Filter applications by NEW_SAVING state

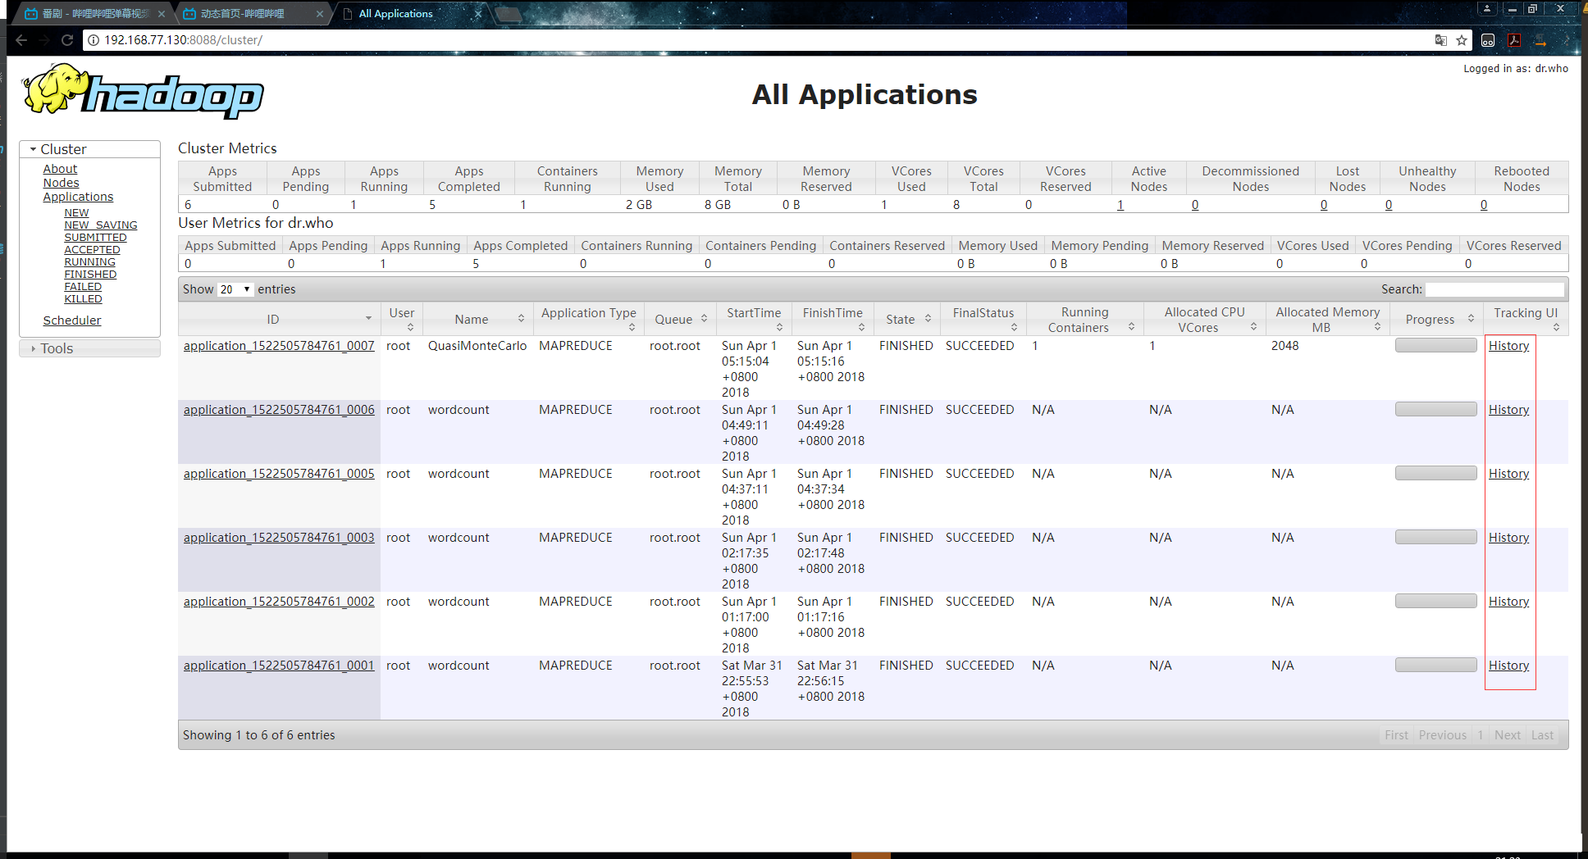click(101, 225)
